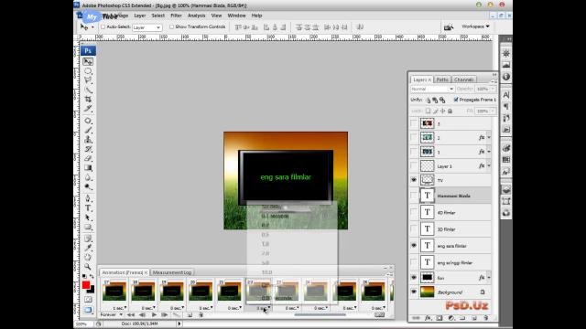Open the Normal blend mode dropdown
The image size is (586, 329).
tap(432, 89)
